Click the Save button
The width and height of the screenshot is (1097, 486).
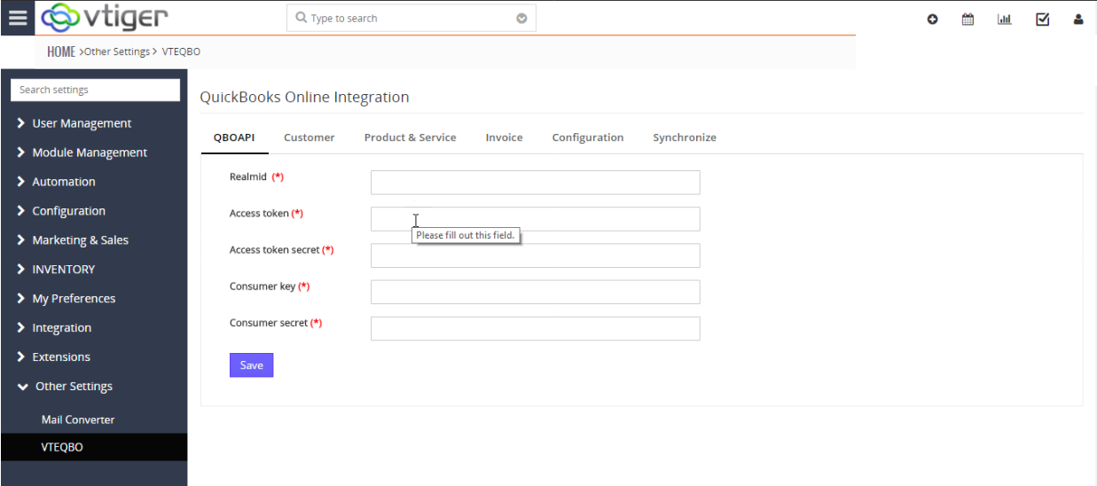pos(252,365)
